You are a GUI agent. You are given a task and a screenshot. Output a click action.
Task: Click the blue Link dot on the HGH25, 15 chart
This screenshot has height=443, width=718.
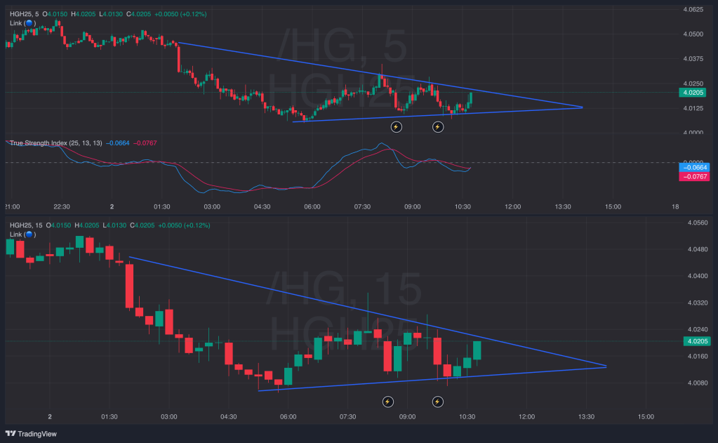tap(29, 234)
